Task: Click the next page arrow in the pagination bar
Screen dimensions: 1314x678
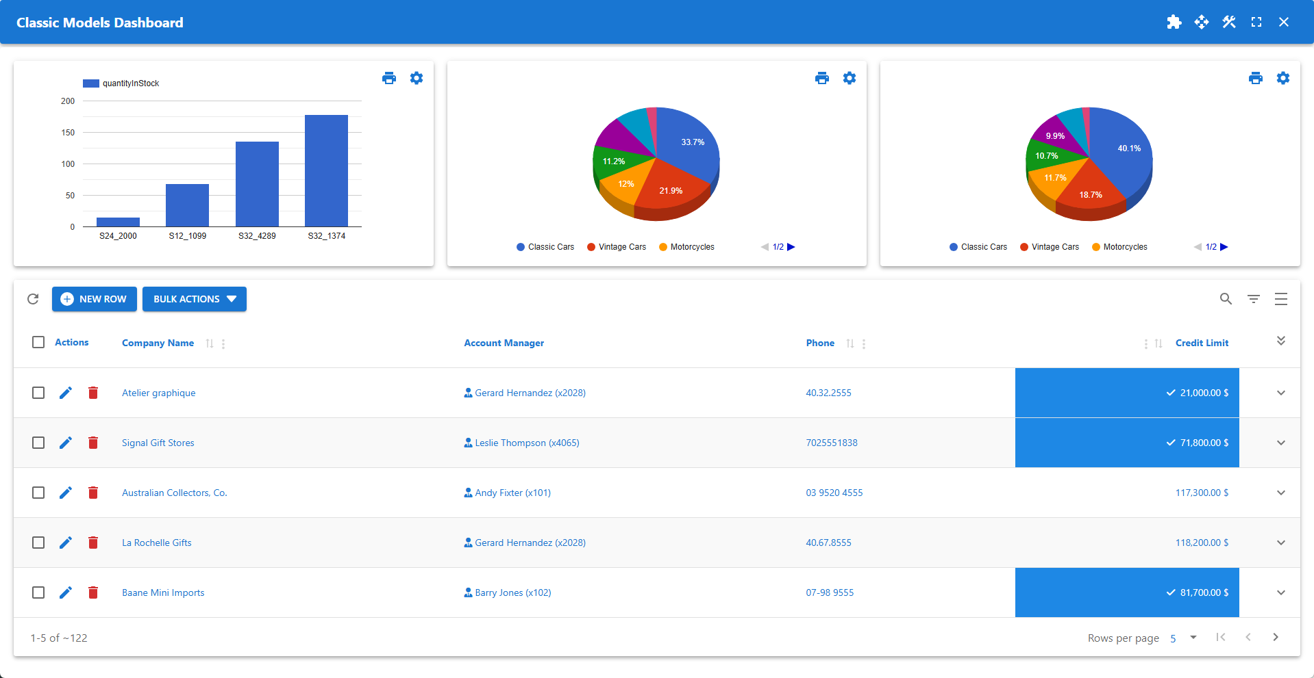Action: [1276, 637]
